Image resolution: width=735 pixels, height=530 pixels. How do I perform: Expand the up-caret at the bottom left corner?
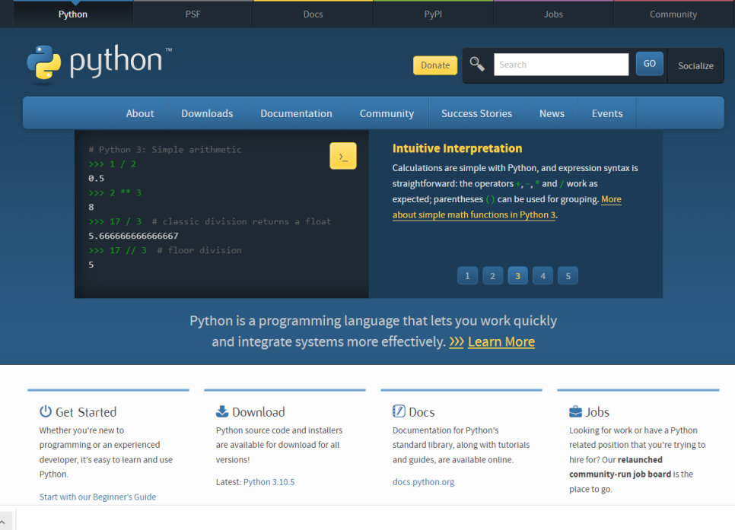pos(3,522)
